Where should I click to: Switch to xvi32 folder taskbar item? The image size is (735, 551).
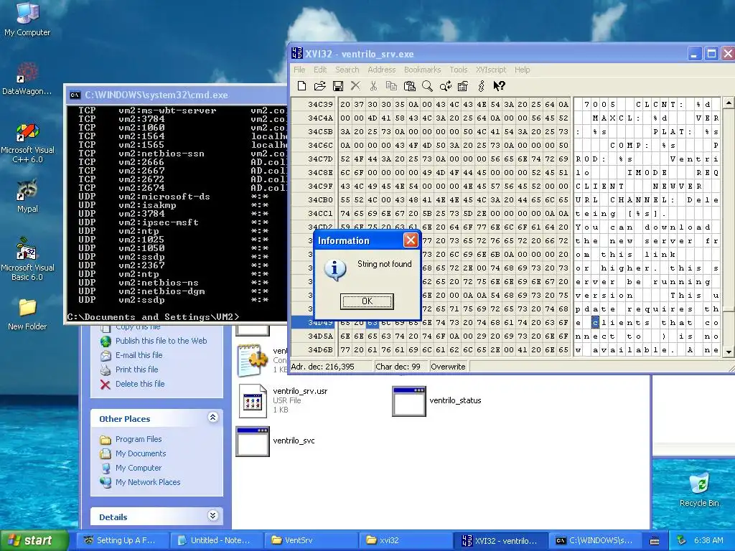(405, 540)
